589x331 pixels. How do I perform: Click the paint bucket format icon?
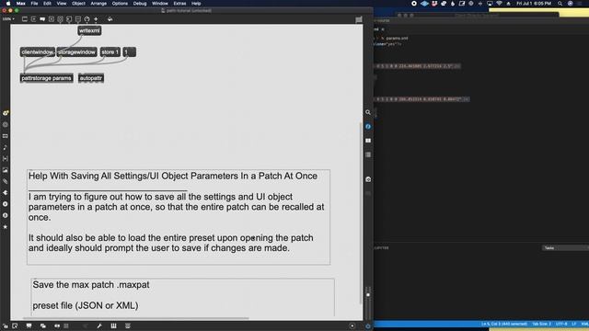tap(110, 18)
